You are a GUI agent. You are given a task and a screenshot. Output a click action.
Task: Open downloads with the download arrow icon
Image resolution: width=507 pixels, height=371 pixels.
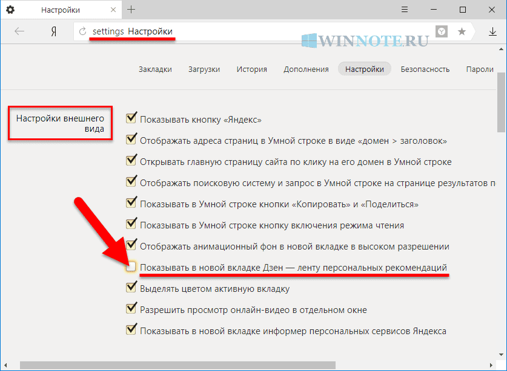(x=492, y=31)
